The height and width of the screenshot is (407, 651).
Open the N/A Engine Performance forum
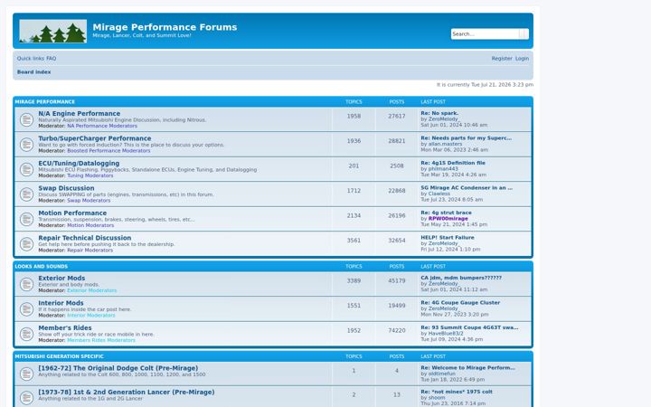pos(80,113)
